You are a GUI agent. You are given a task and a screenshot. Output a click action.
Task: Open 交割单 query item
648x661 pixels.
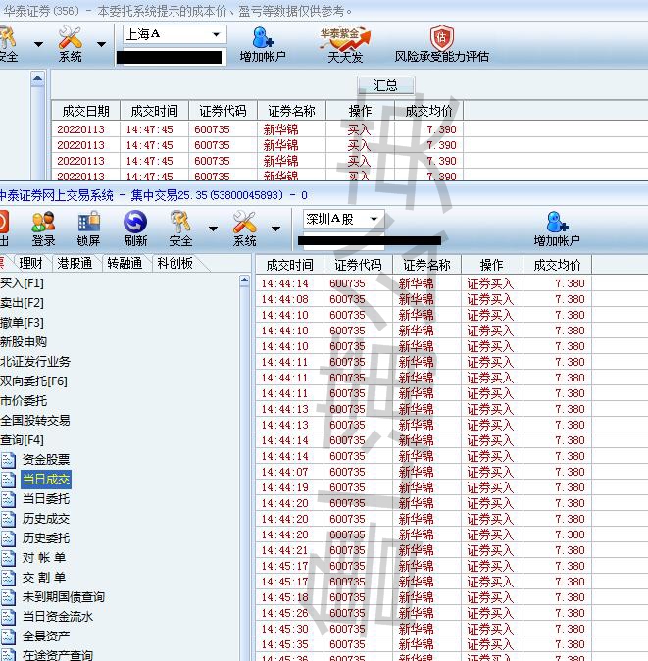coord(44,578)
